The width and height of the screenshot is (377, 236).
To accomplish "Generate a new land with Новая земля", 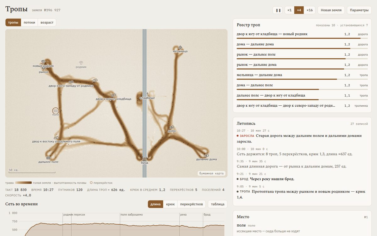I will [331, 10].
